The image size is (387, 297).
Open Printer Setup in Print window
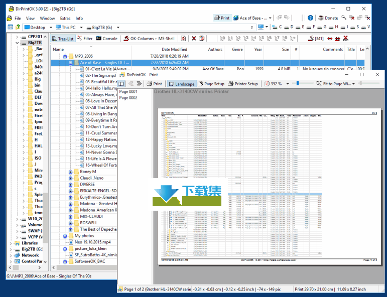point(243,84)
